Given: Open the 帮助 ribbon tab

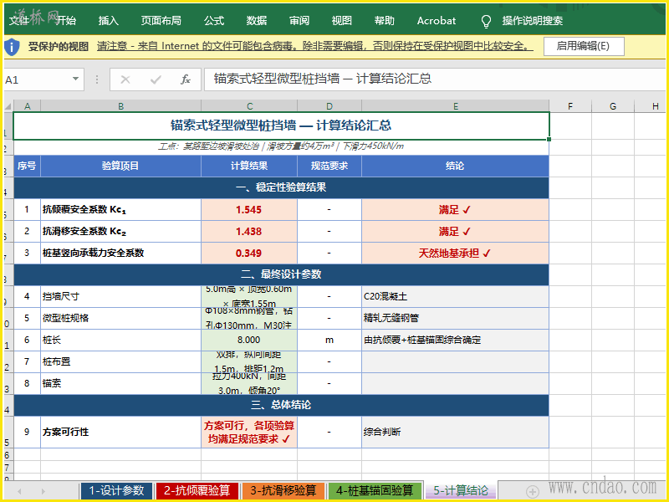Looking at the screenshot, I should point(385,21).
